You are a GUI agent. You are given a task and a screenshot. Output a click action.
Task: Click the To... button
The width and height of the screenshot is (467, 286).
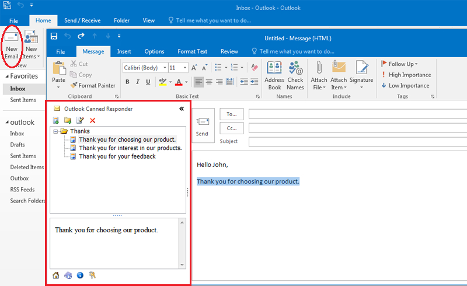click(231, 114)
